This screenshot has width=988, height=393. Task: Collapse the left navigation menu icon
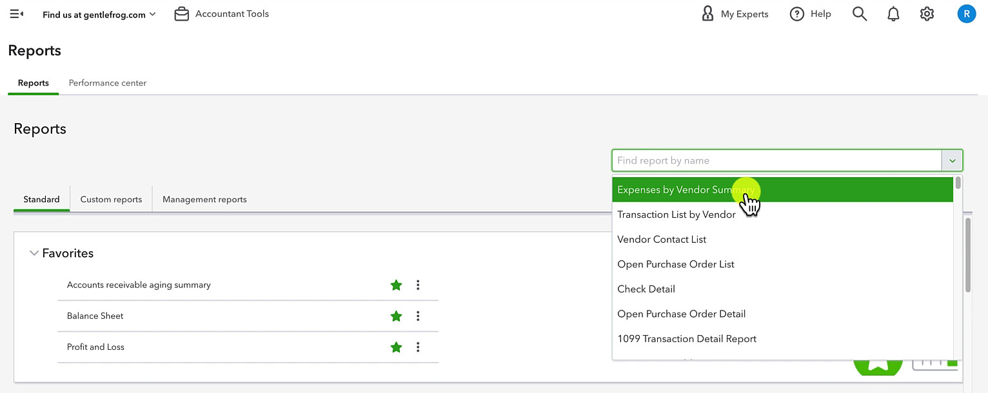[17, 14]
